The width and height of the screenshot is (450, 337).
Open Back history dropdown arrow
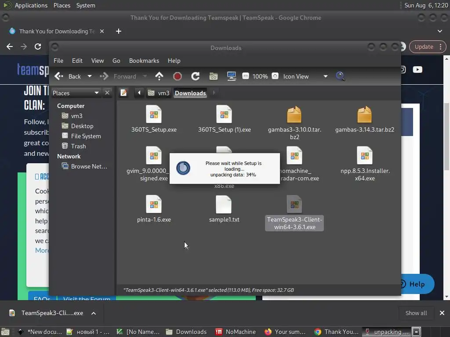click(90, 76)
